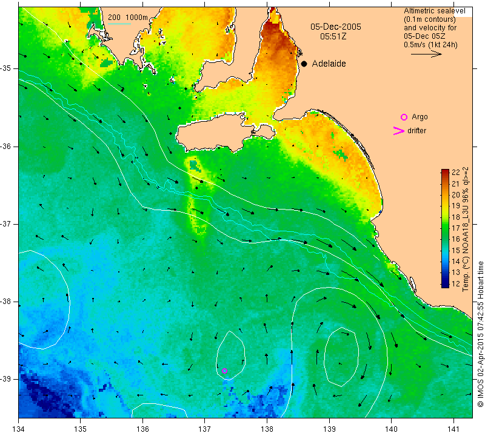Click the '05:51Z' time text

(x=333, y=36)
